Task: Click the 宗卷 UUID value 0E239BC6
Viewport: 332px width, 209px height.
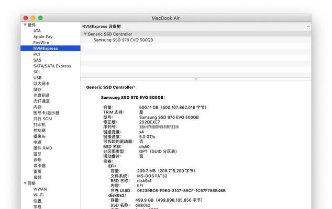Action: click(x=181, y=190)
